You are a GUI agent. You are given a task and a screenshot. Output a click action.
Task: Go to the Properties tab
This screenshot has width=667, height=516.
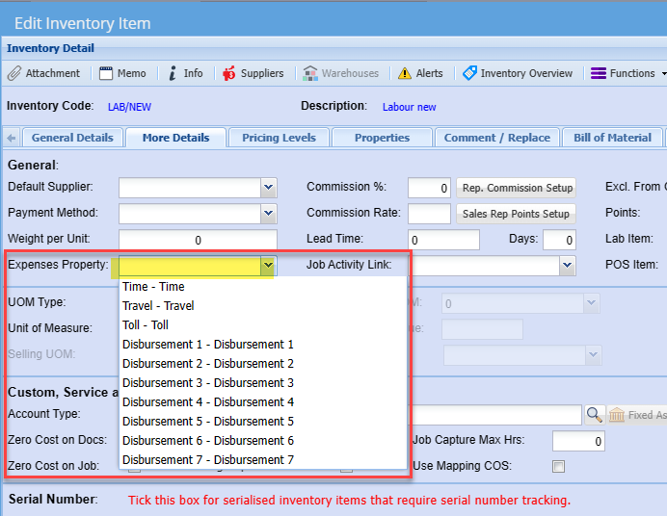pos(382,138)
